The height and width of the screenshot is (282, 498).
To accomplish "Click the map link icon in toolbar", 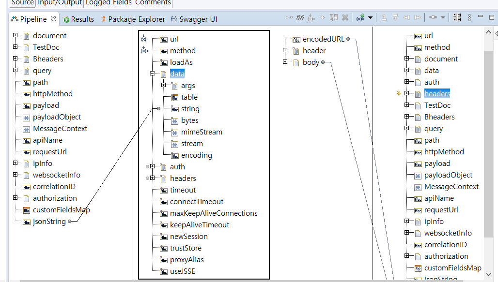I will [x=289, y=18].
